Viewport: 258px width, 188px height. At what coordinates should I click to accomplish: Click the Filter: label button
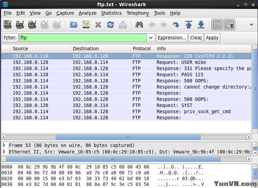[x=10, y=38]
